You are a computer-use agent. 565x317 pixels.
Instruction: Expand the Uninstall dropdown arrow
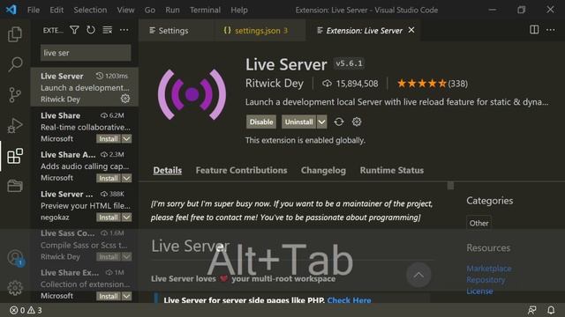tap(321, 122)
